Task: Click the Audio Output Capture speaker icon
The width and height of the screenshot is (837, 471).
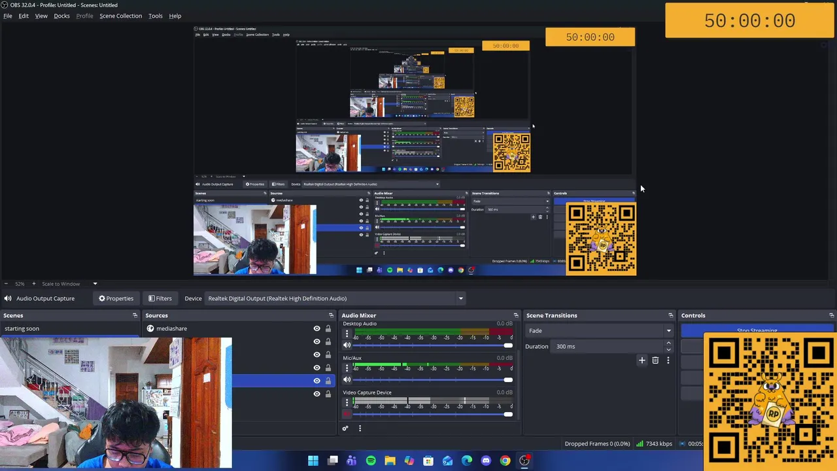Action: pos(7,298)
